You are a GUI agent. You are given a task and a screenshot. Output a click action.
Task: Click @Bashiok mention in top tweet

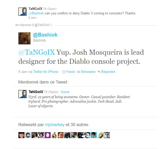(36, 13)
